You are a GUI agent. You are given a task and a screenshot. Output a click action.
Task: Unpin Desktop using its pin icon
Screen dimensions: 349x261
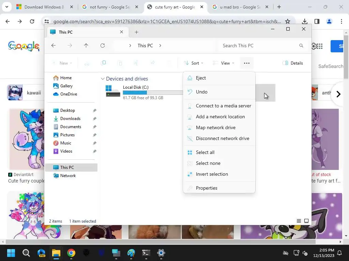[95, 110]
